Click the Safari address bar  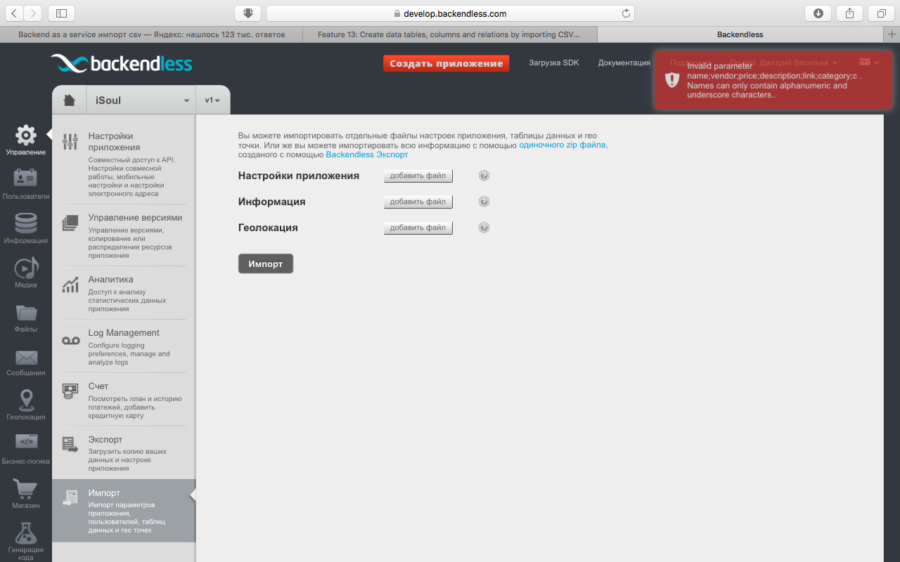tap(450, 13)
